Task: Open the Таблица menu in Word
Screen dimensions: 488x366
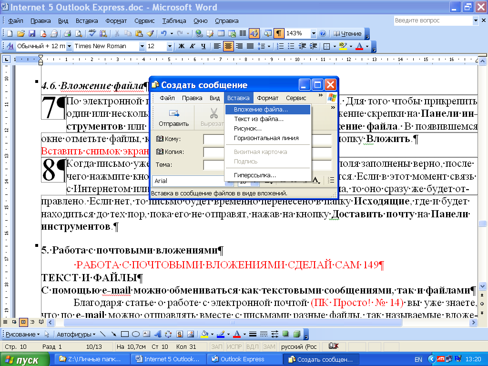Action: pyautogui.click(x=174, y=21)
